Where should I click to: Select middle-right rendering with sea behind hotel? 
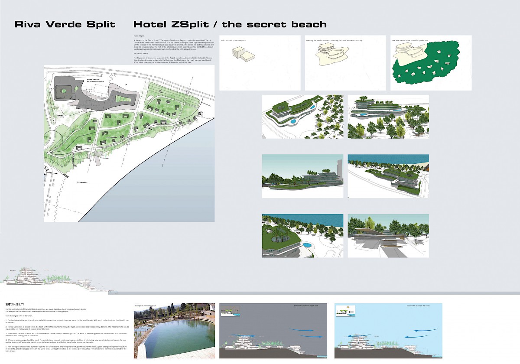pos(388,176)
